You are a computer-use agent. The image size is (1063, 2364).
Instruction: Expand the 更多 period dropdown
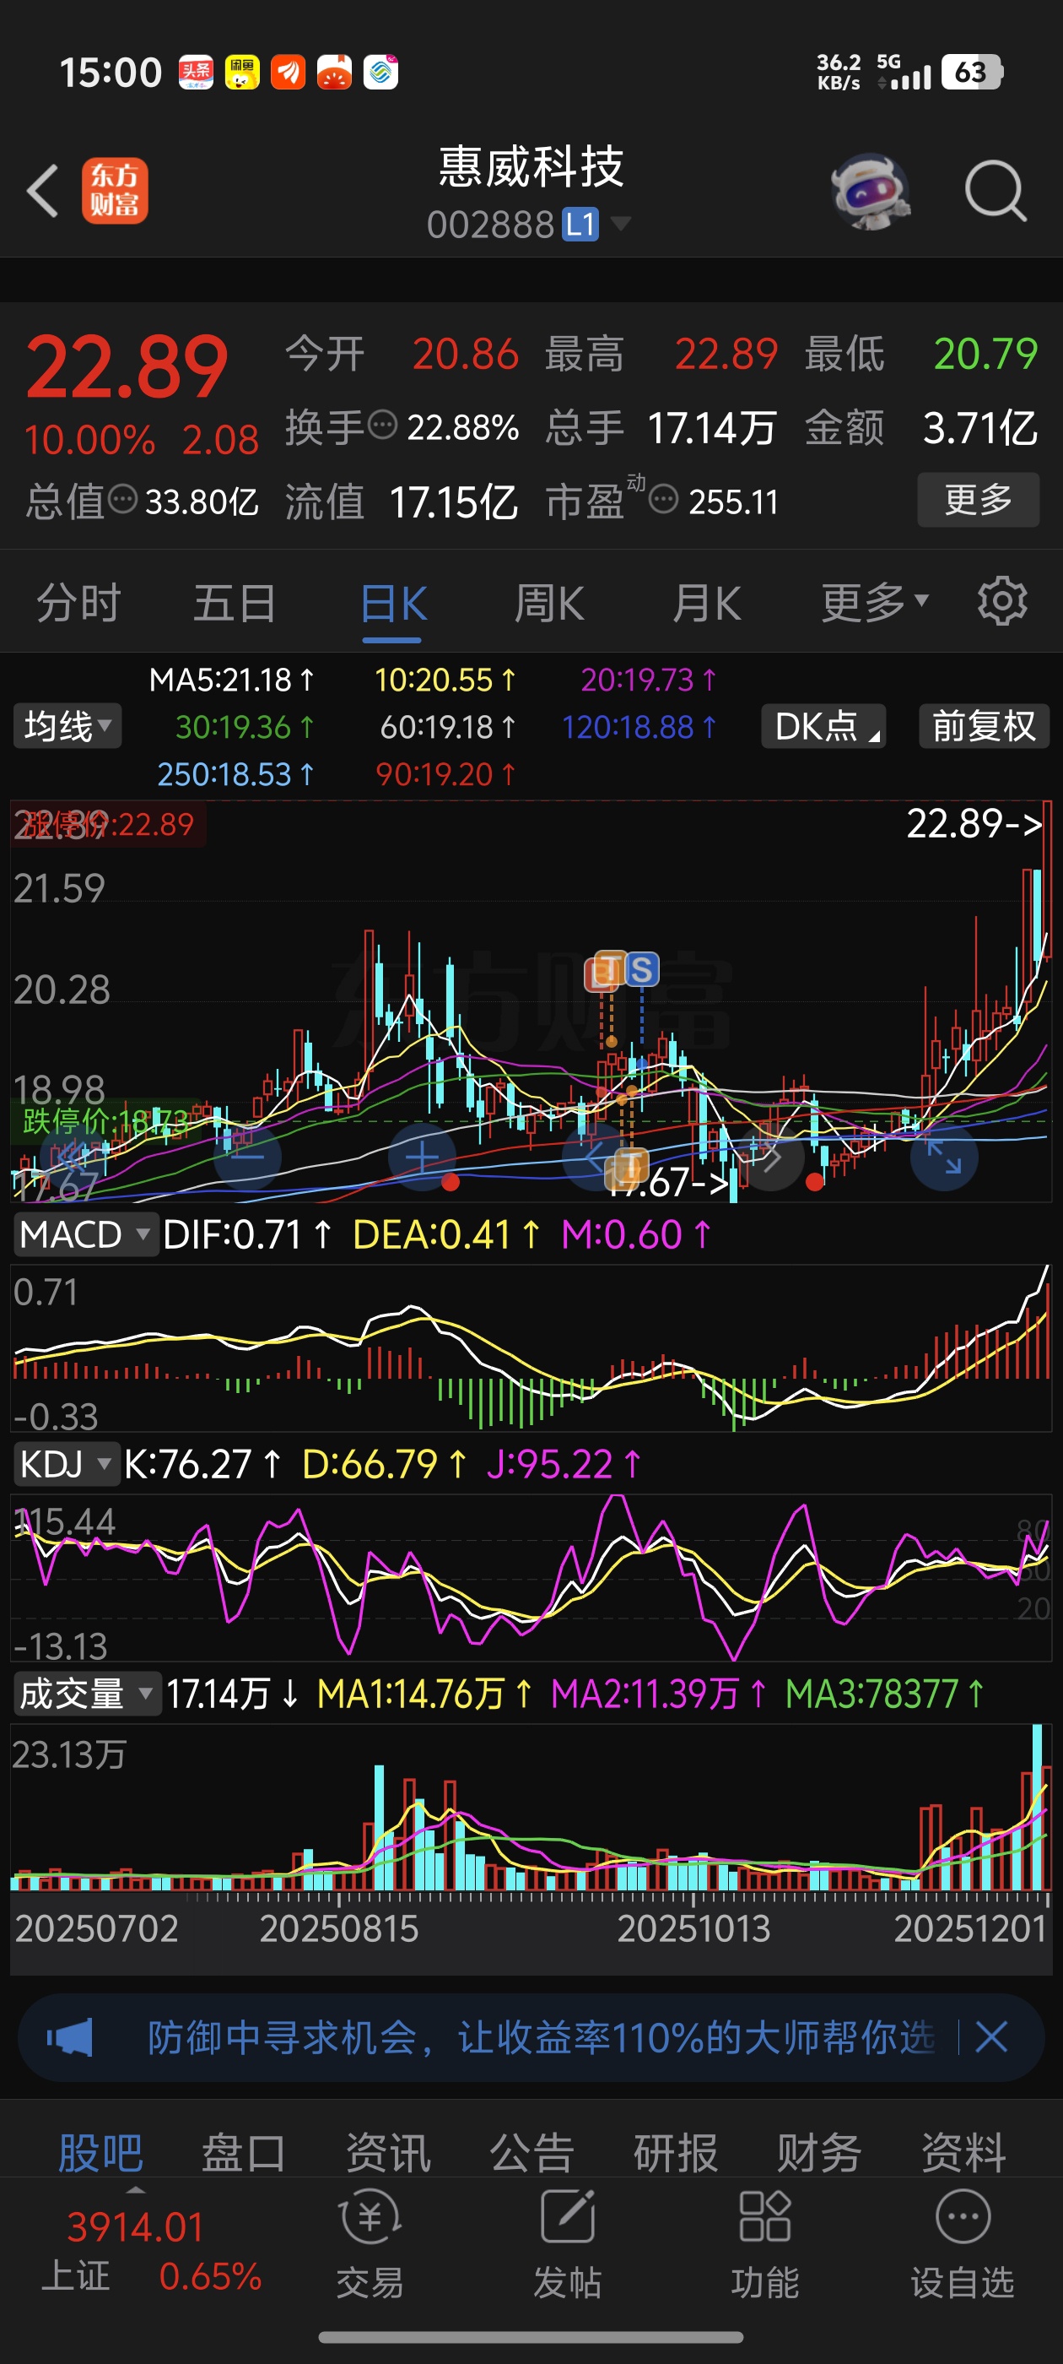[875, 603]
